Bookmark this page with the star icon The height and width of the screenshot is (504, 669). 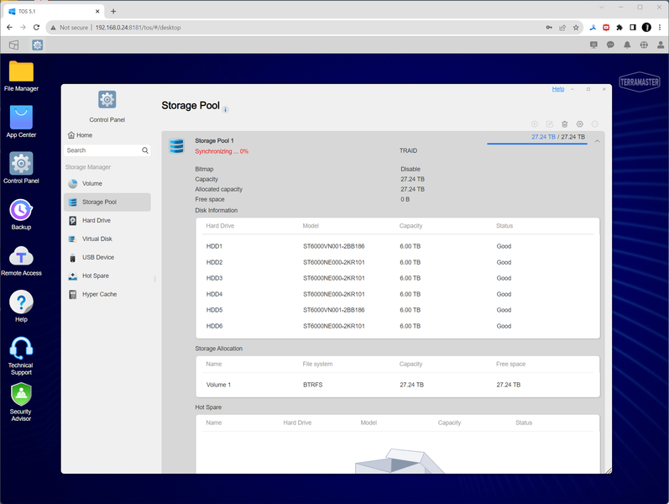pyautogui.click(x=576, y=28)
